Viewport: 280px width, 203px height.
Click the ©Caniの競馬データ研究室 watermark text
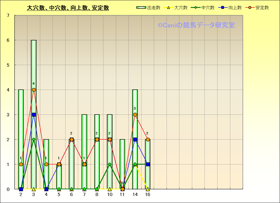196,25
